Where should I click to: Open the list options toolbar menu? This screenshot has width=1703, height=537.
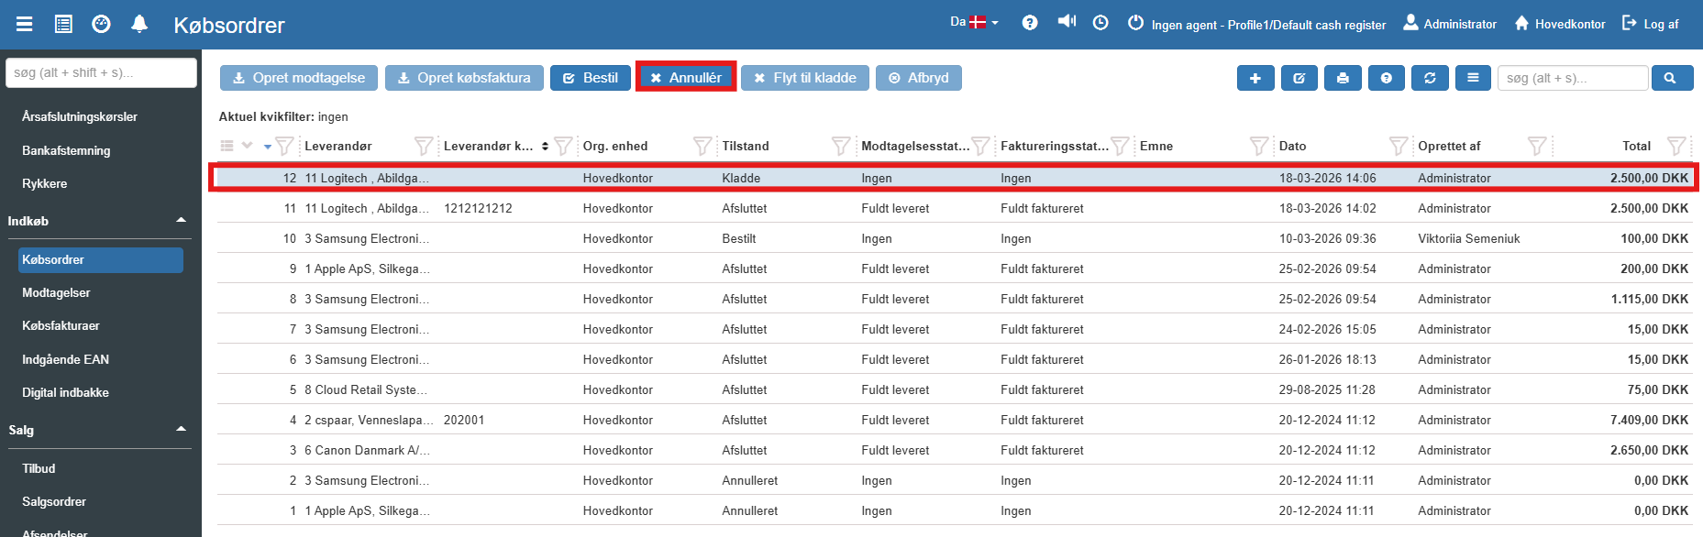click(x=1473, y=78)
